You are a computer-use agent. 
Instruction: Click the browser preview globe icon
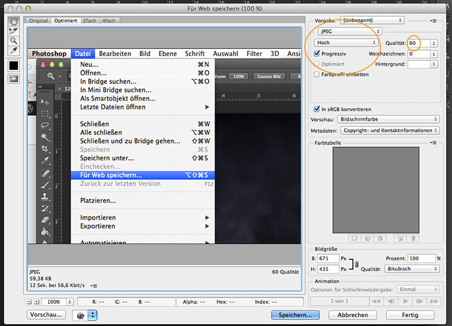pyautogui.click(x=81, y=315)
